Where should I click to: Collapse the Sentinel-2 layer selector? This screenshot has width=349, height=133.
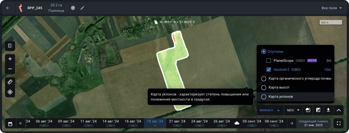pyautogui.click(x=269, y=110)
